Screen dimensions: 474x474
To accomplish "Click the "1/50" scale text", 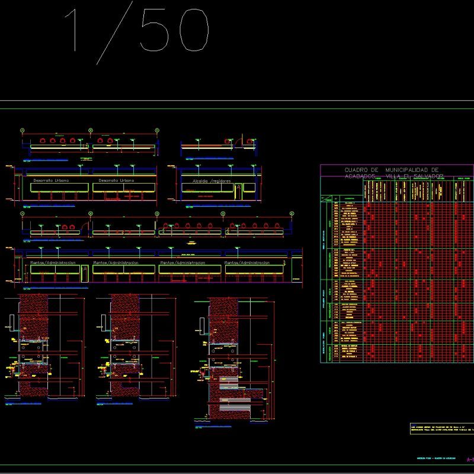I will (137, 33).
